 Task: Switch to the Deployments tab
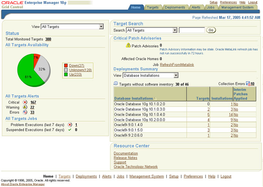pyautogui.click(x=175, y=8)
